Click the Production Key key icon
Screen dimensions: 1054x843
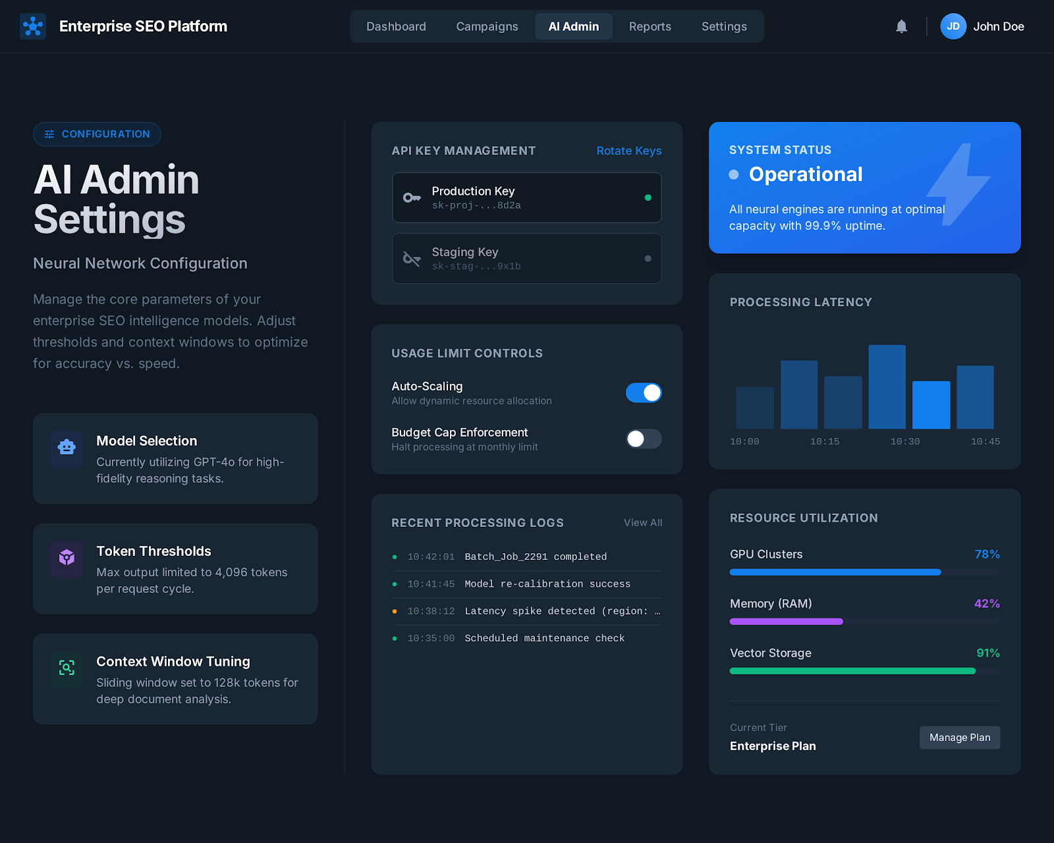[412, 197]
